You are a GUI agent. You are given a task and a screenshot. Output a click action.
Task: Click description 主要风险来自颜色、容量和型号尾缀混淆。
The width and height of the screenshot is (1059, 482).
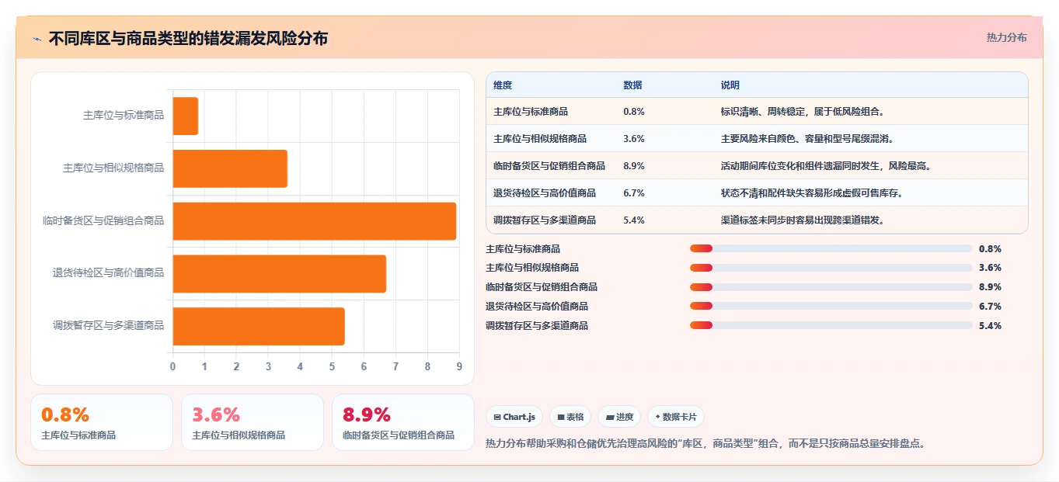[808, 139]
